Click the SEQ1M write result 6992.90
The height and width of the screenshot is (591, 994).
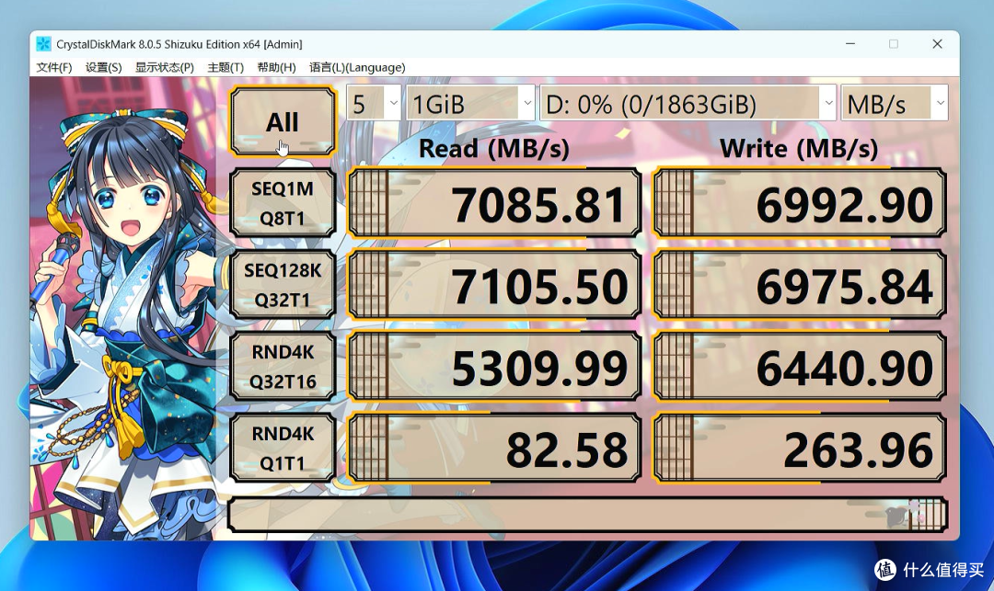tap(800, 202)
